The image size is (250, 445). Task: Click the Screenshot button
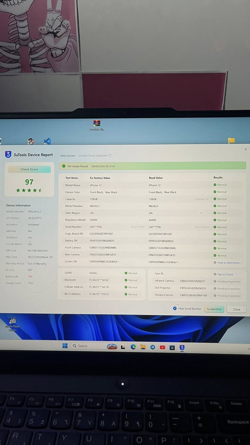coord(214,309)
